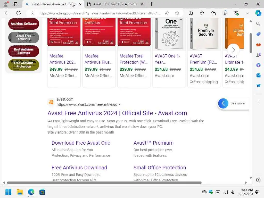264x198 pixels.
Task: Expand the avast.com URL dropdown arrow
Action: coord(120,105)
